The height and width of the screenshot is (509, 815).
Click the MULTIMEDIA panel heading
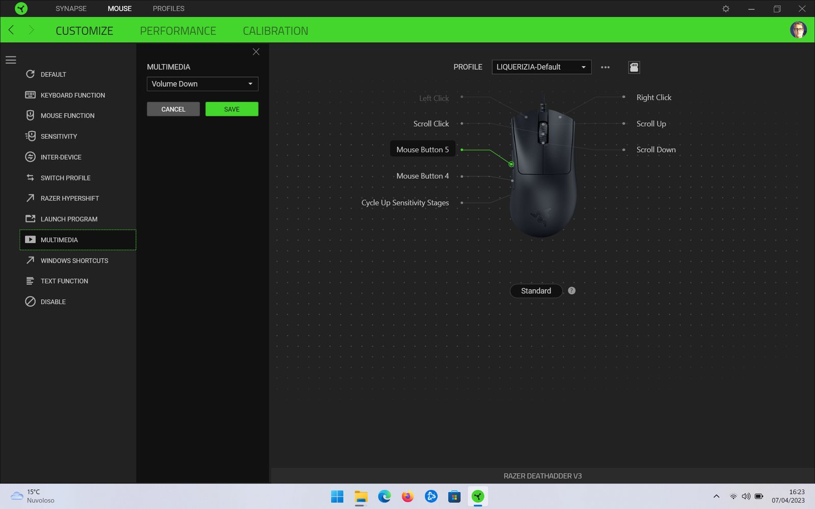point(169,67)
